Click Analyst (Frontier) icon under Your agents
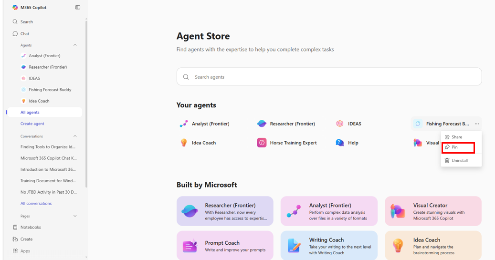 tap(184, 124)
